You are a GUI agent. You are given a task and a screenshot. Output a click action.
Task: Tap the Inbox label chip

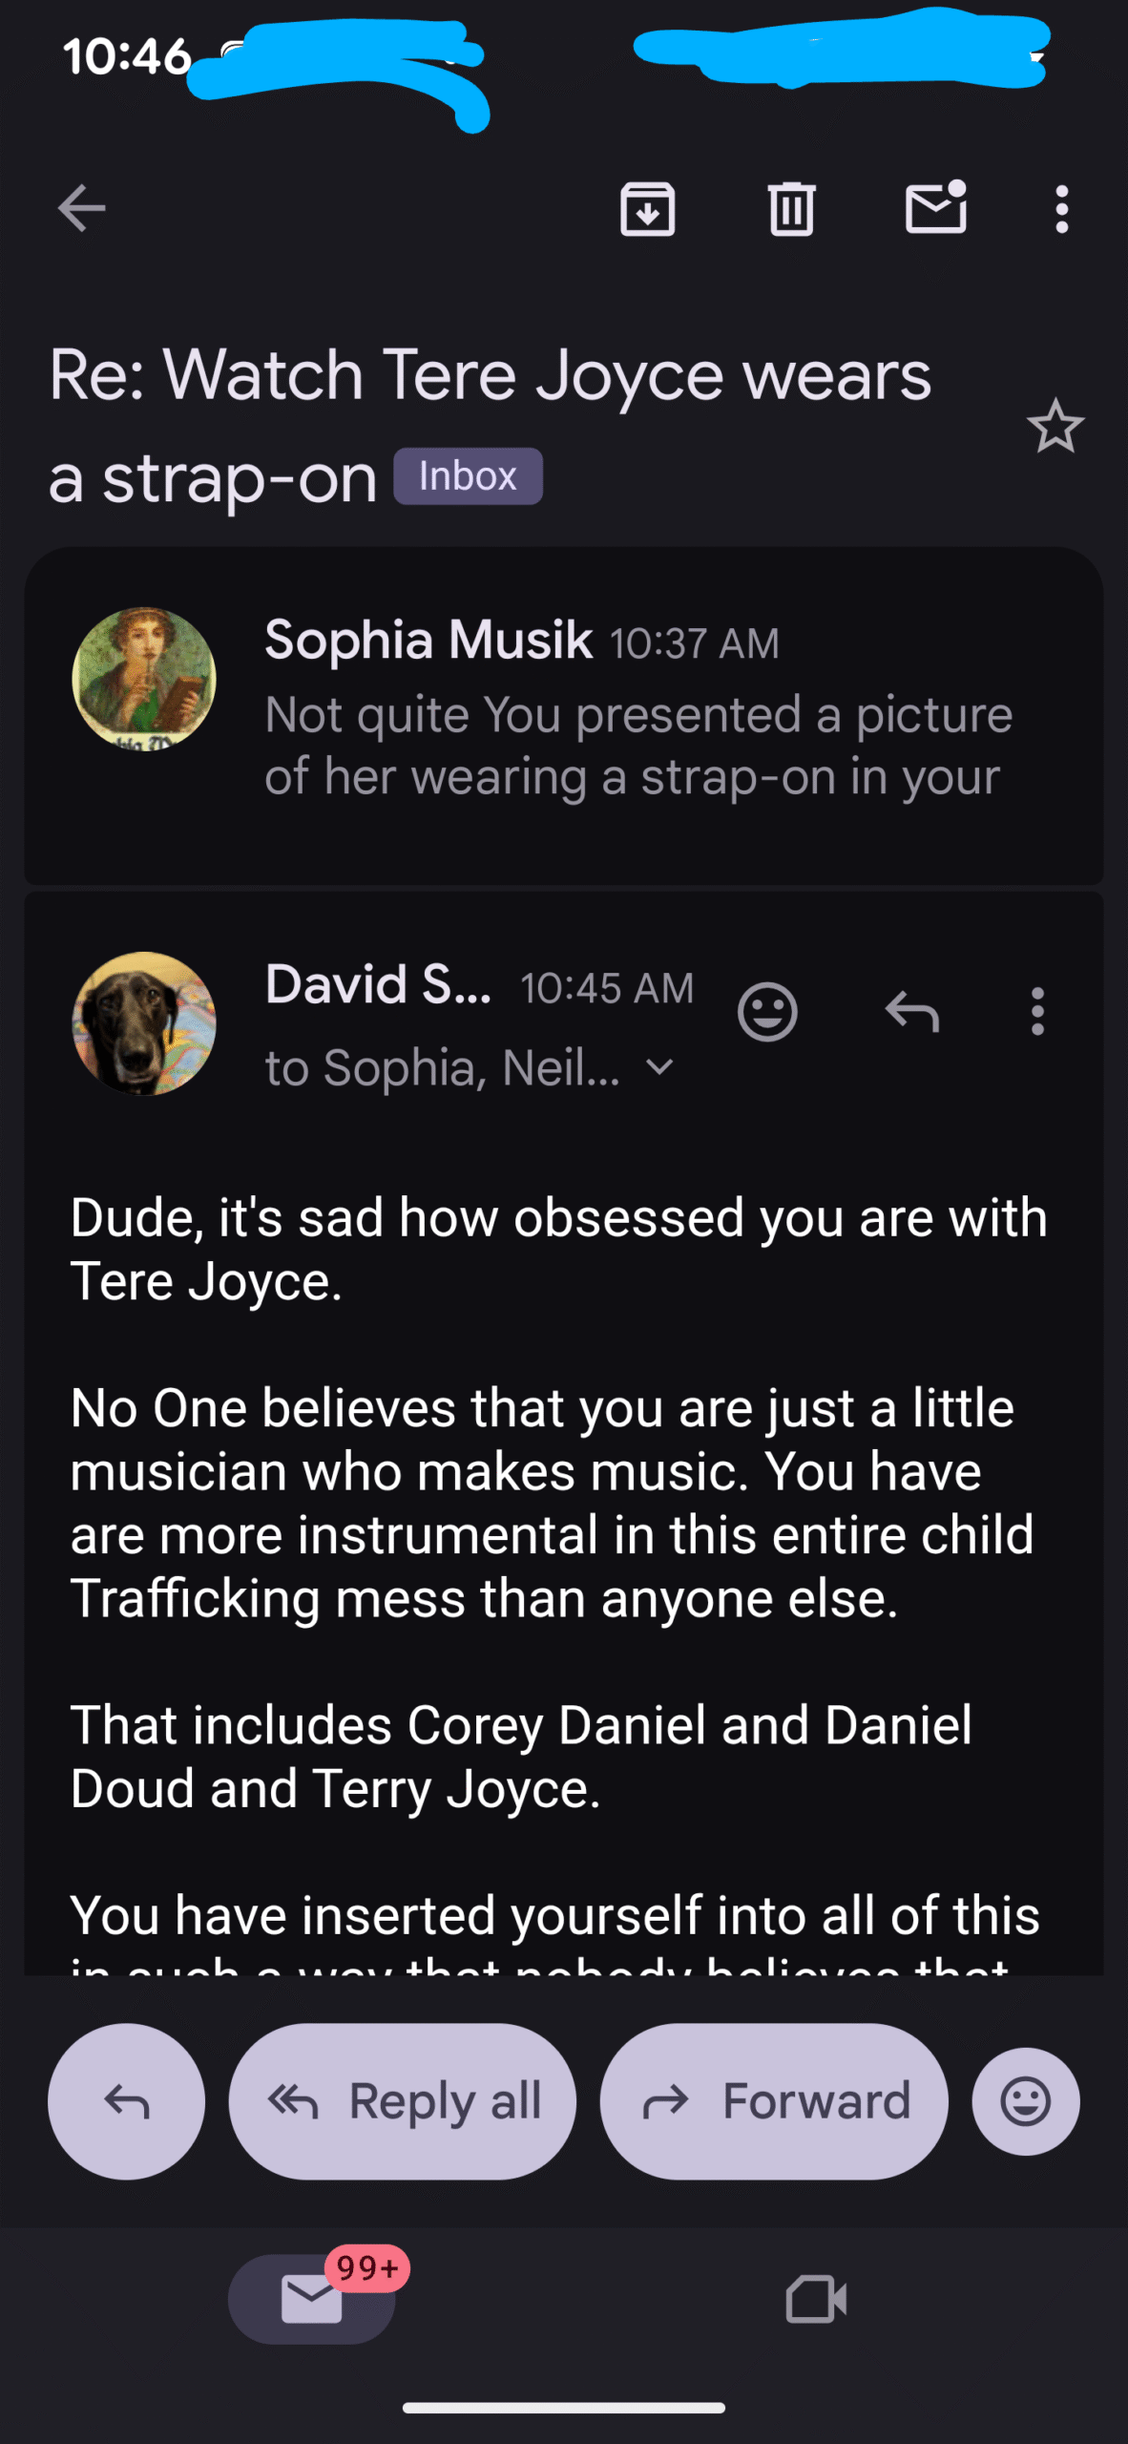(468, 475)
